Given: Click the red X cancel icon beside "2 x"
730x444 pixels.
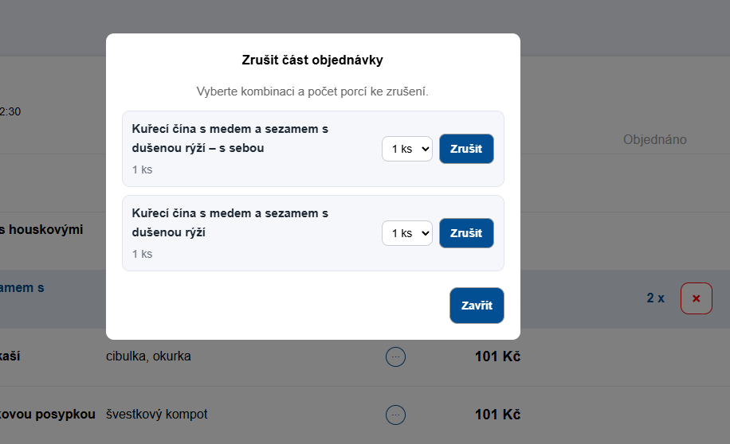Looking at the screenshot, I should (x=696, y=298).
